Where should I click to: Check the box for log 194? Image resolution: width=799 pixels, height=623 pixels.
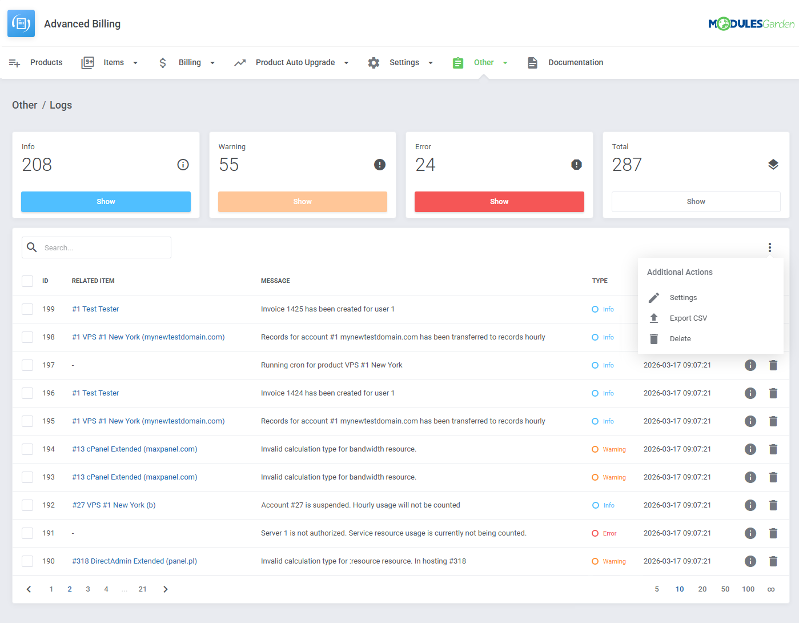[27, 449]
